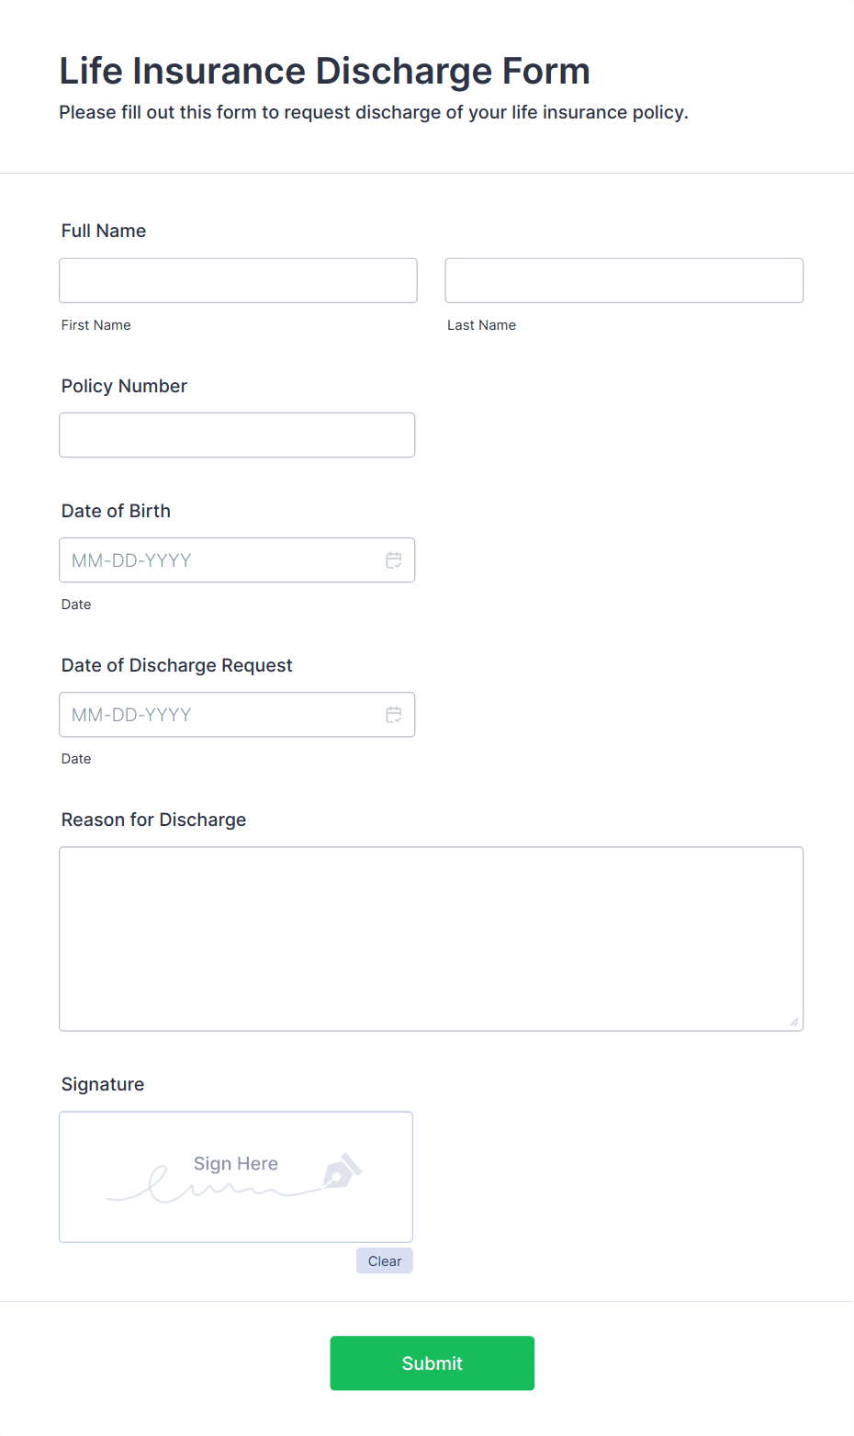This screenshot has height=1436, width=854.
Task: Select the calendar icon in the discharge date field
Action: [x=393, y=714]
